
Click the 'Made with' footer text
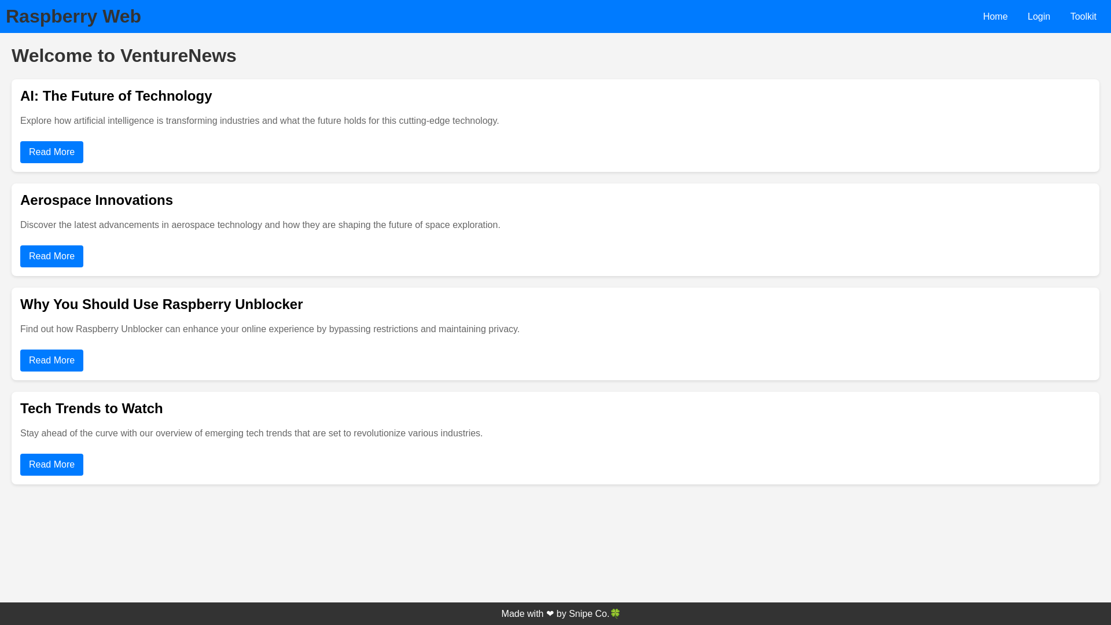tap(523, 614)
